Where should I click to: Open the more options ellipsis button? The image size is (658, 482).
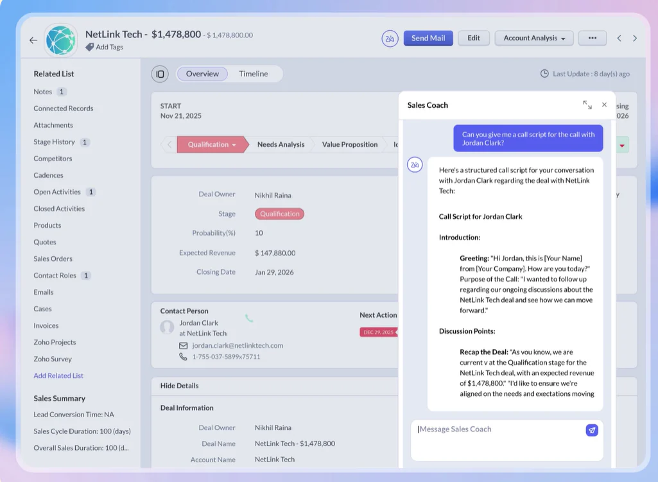tap(592, 38)
